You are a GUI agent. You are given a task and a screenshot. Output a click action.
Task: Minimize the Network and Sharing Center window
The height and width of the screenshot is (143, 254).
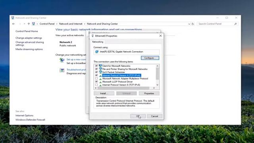point(217,18)
